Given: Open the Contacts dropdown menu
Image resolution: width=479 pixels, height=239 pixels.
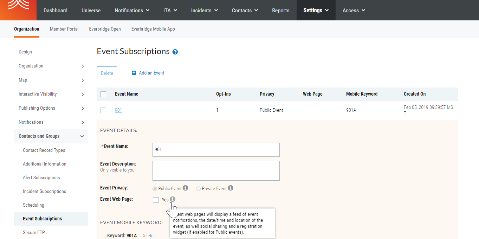Looking at the screenshot, I should point(245,10).
